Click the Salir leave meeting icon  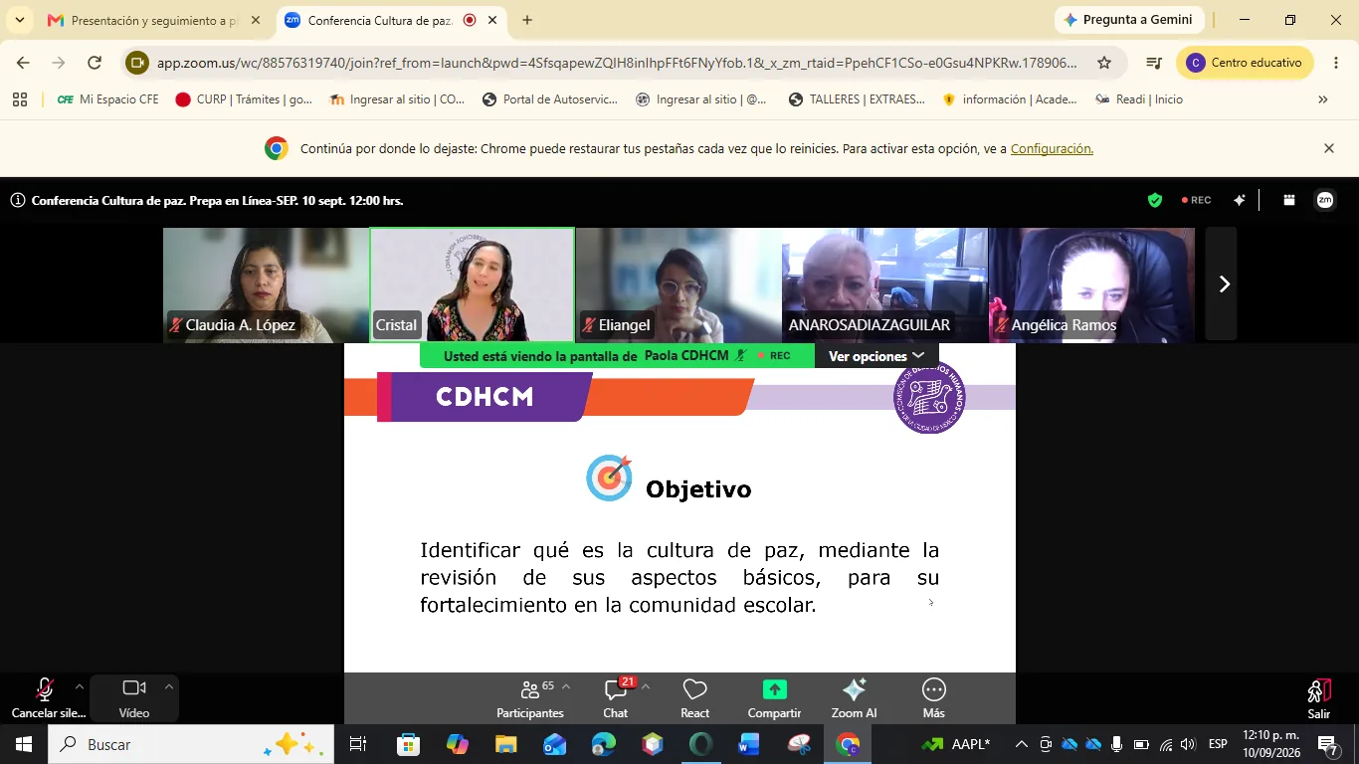point(1318,690)
